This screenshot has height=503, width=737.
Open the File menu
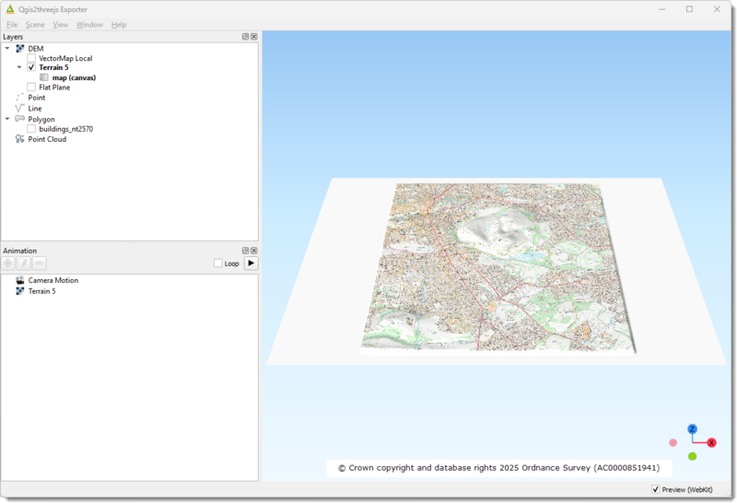(12, 25)
